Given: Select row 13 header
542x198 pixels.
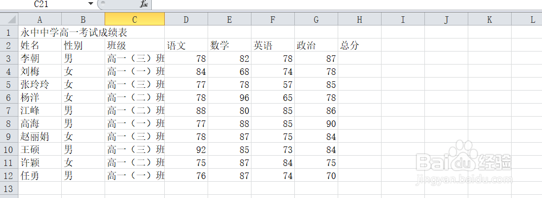Looking at the screenshot, I should point(9,189).
